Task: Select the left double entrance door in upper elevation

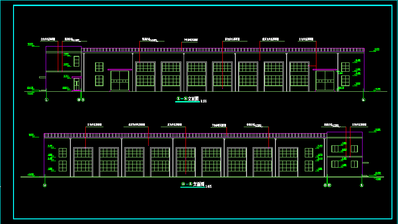Action: (120, 81)
